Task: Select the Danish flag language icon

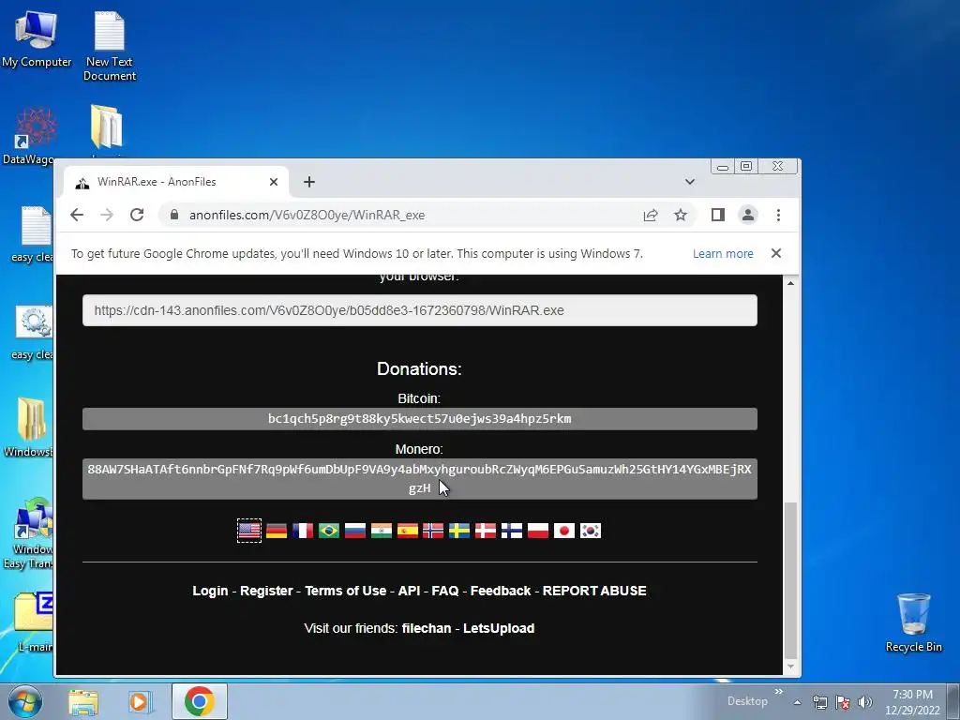Action: coord(486,531)
